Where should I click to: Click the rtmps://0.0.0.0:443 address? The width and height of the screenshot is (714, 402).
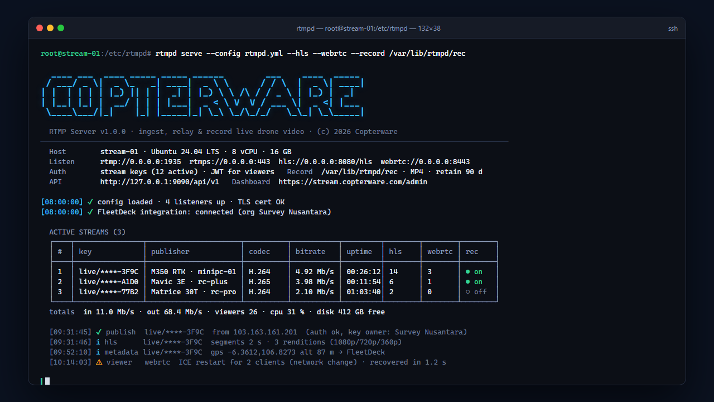pos(230,162)
